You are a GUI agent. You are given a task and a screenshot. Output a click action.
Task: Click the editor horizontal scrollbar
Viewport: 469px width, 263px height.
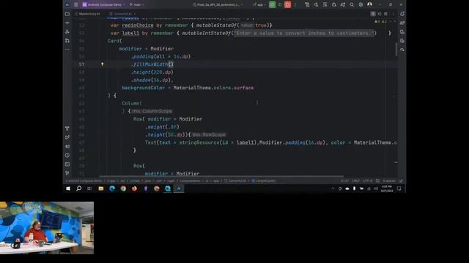coord(221,177)
